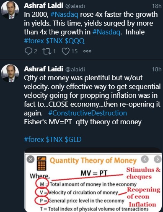Image resolution: width=163 pixels, height=212 pixels.
Task: Go to next image with right arrow
Action: 158,159
